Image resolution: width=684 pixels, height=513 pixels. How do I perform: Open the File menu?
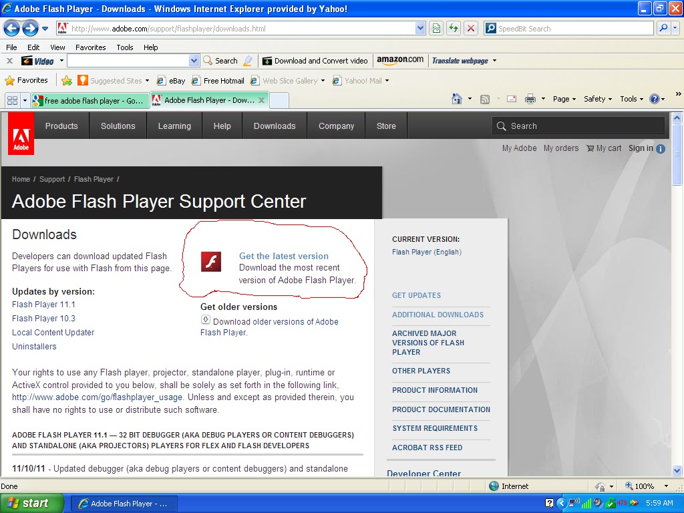tap(11, 47)
